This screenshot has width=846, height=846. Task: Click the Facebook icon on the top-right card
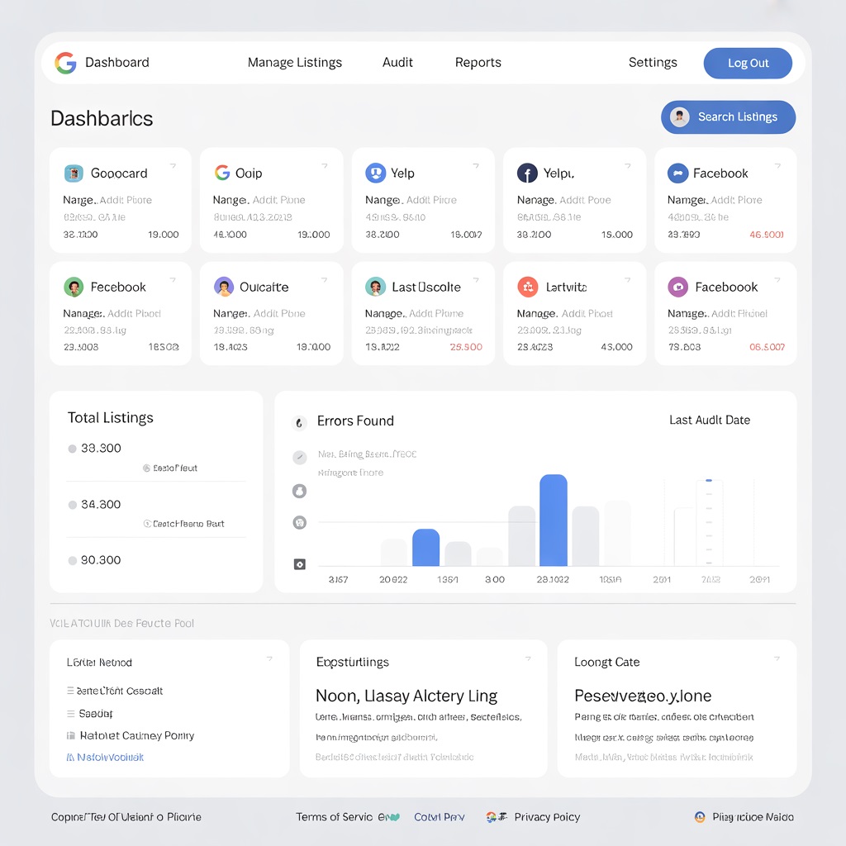point(677,173)
